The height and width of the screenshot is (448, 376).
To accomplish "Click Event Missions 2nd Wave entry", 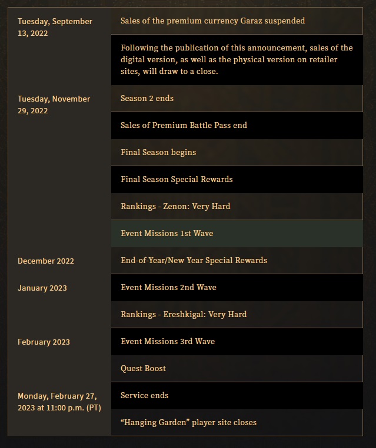I will [x=237, y=288].
